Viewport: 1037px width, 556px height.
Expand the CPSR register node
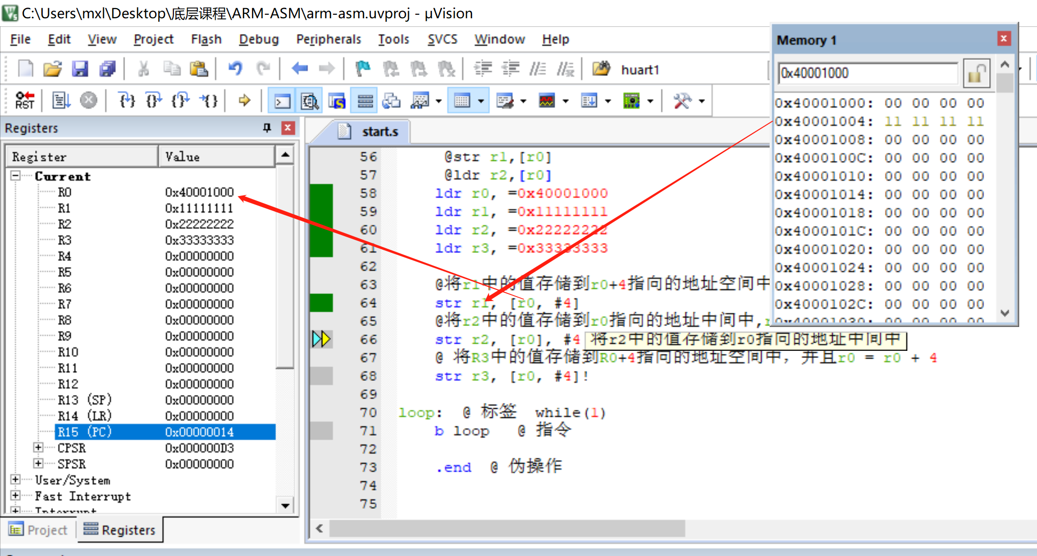[38, 447]
